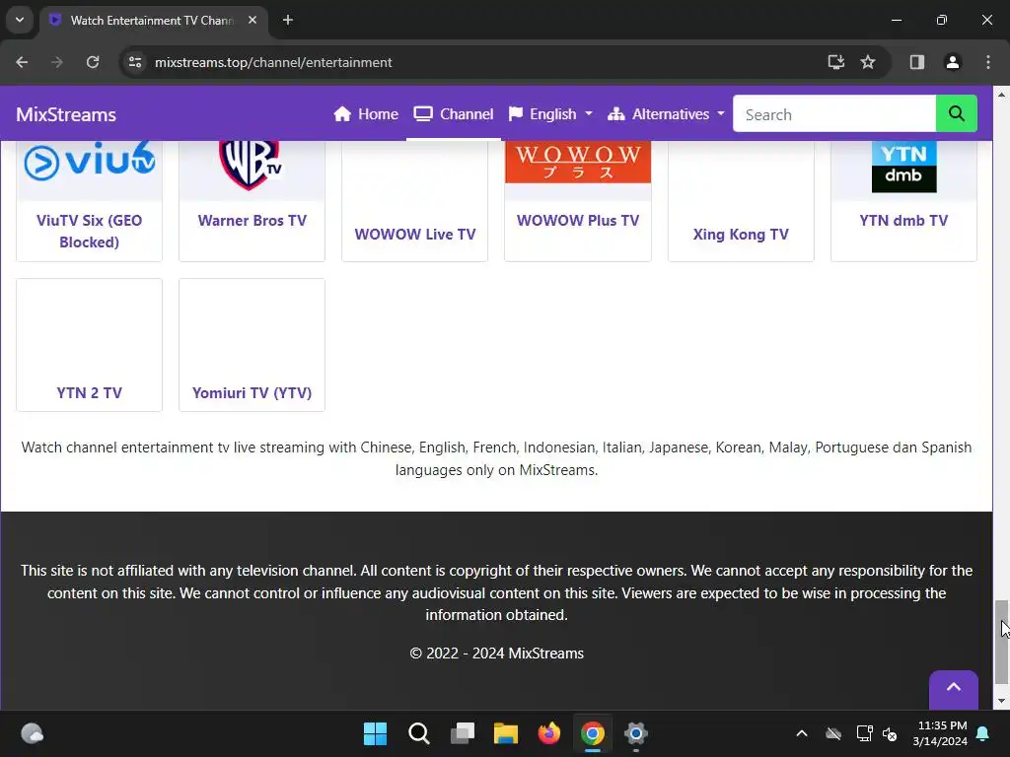Open the ViuTV Six (GEO Blocked) channel
This screenshot has height=757, width=1010.
pyautogui.click(x=89, y=231)
